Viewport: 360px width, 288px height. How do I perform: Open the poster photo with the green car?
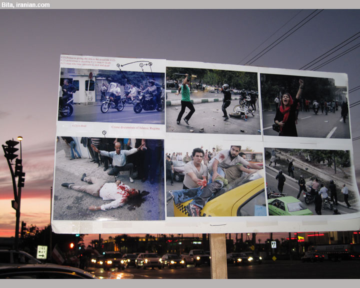tap(311, 181)
